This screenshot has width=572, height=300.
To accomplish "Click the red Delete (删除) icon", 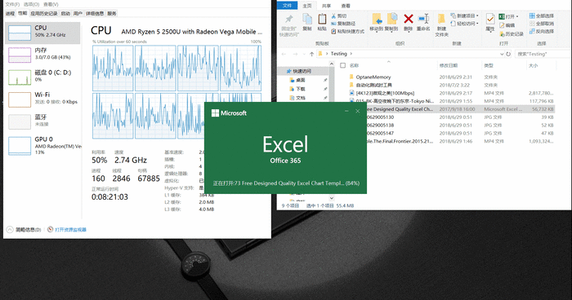I will pos(409,19).
